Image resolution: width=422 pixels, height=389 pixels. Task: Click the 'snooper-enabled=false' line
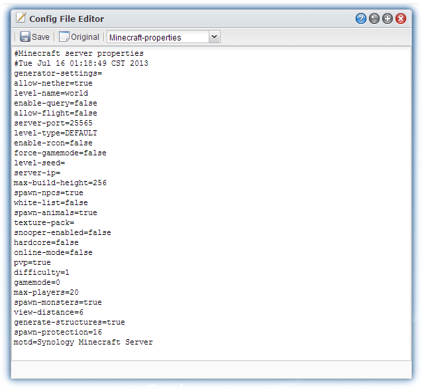[x=63, y=233]
